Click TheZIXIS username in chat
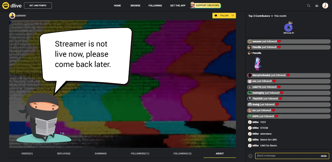 (258, 99)
